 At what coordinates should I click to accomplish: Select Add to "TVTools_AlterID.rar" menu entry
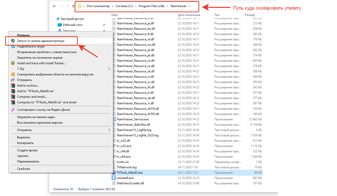(36, 91)
